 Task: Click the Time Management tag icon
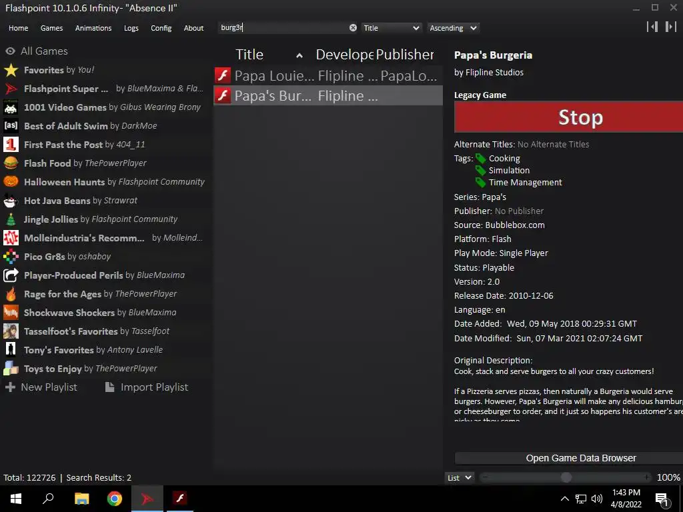(480, 183)
